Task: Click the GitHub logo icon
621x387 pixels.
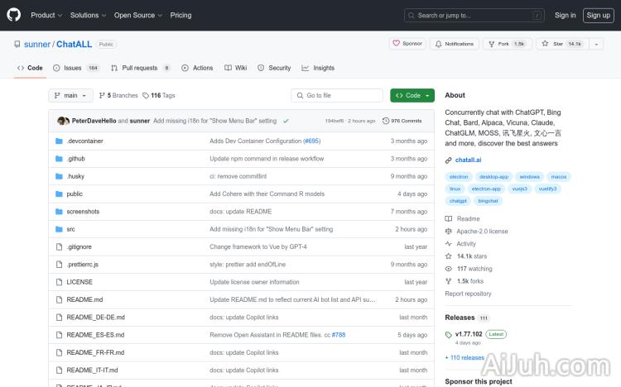Action: pyautogui.click(x=13, y=15)
